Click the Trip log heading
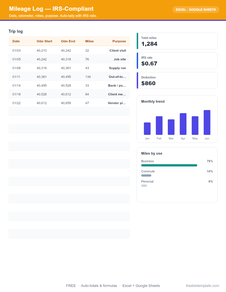 click(16, 31)
